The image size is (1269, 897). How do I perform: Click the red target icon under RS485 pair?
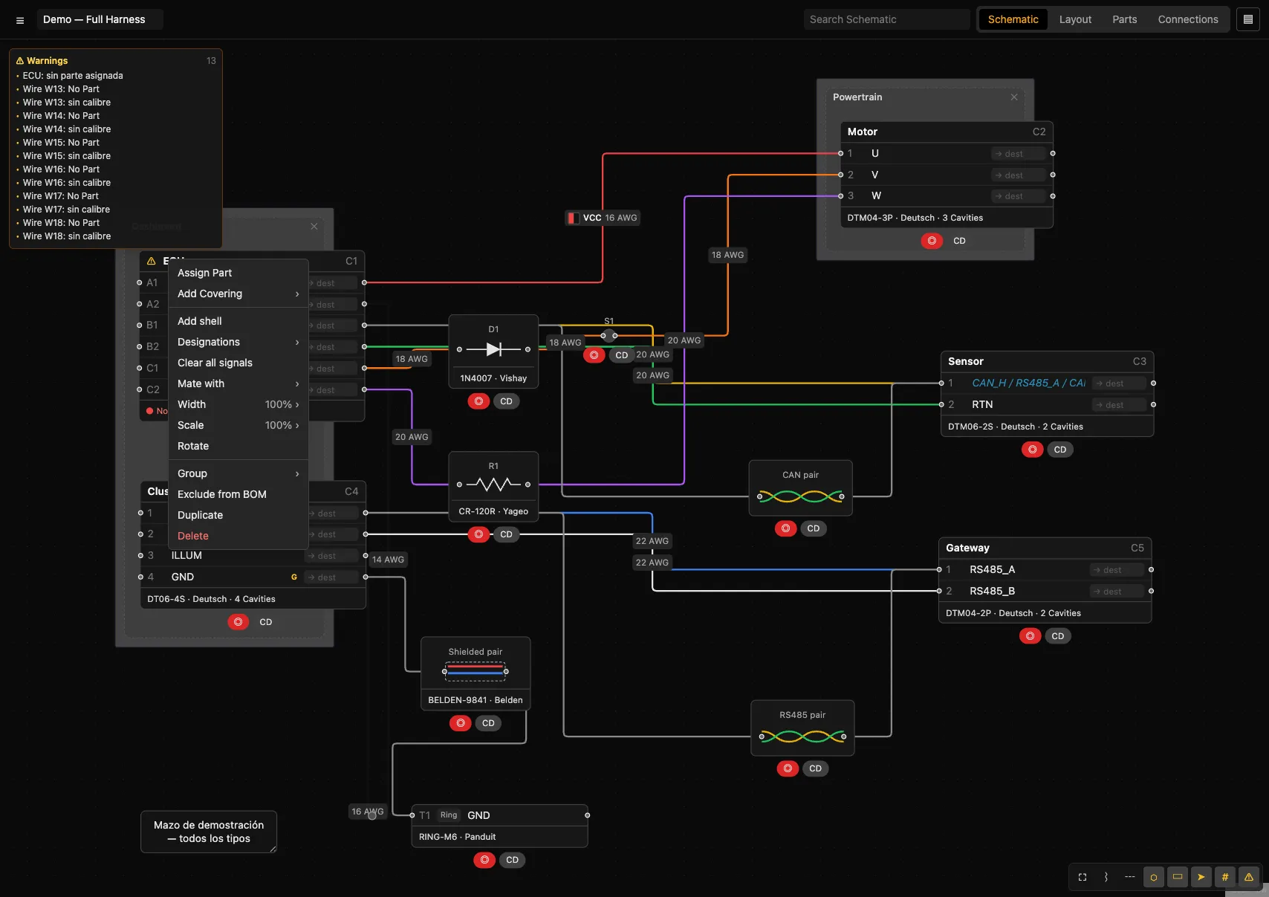tap(788, 768)
